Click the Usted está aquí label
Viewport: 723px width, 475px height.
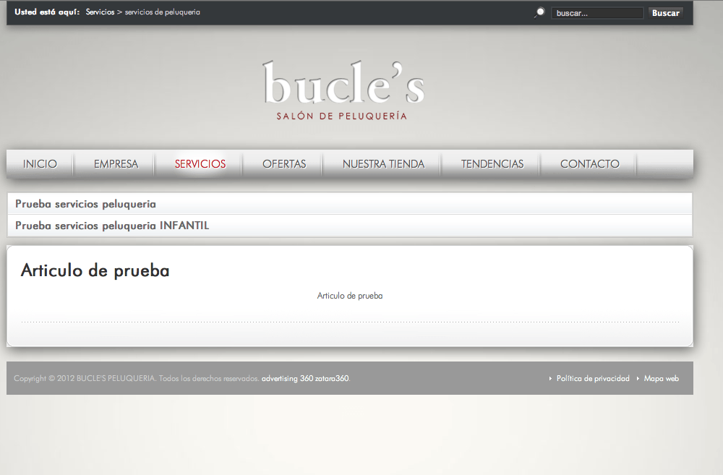point(47,12)
